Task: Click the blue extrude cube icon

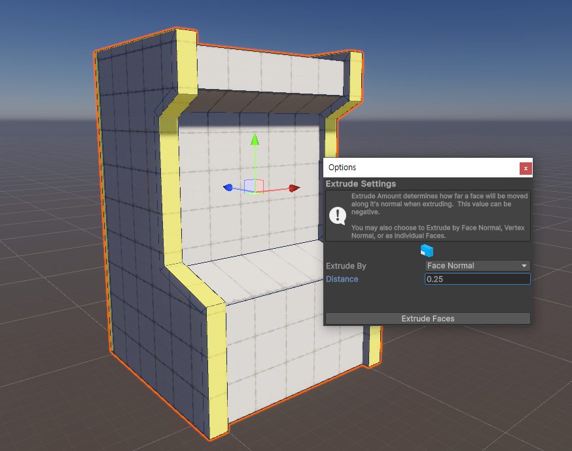Action: (x=427, y=250)
